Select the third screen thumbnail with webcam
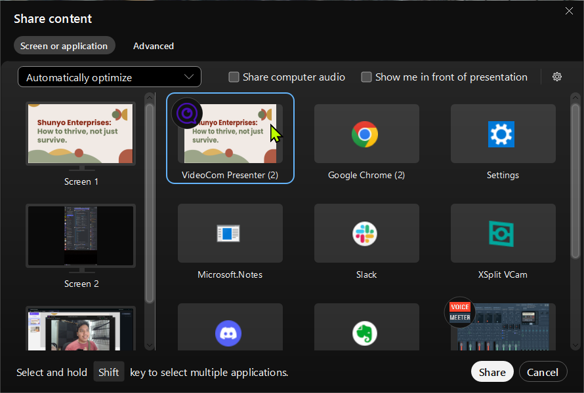This screenshot has height=393, width=584. coord(81,328)
